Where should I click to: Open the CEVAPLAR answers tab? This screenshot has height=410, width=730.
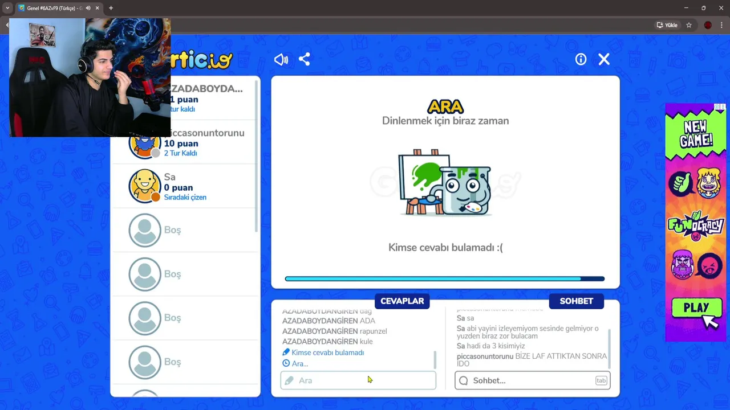click(402, 301)
